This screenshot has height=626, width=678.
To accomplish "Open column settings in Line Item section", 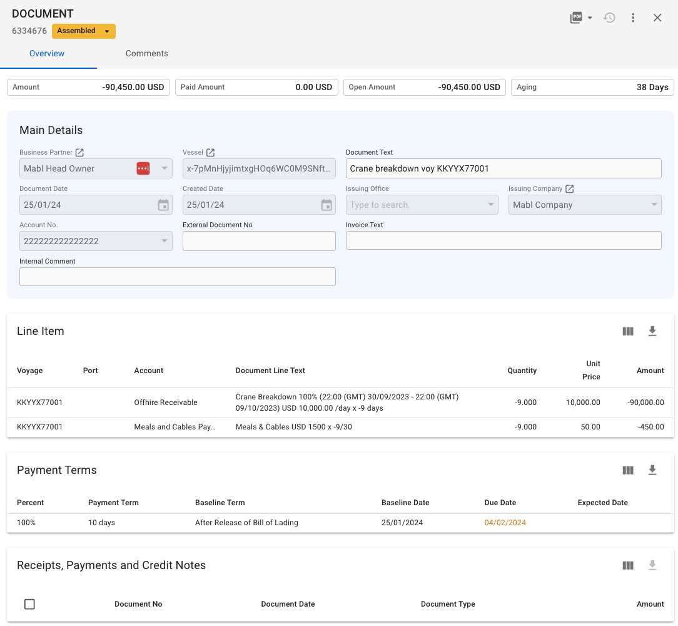I will (x=628, y=331).
